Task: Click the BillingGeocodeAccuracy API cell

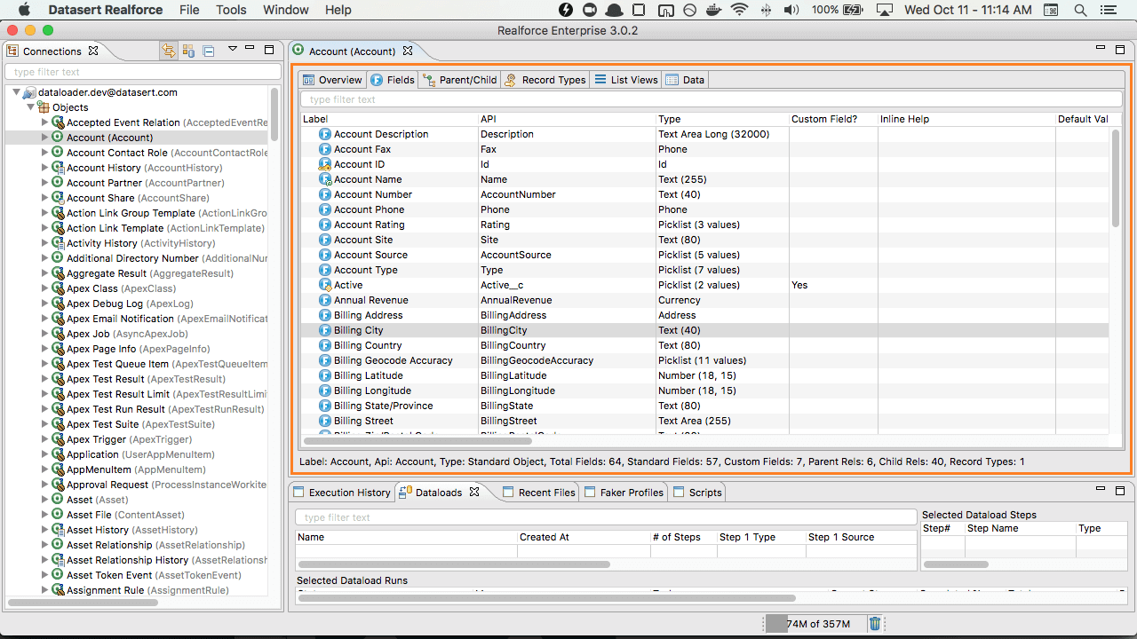Action: click(537, 360)
